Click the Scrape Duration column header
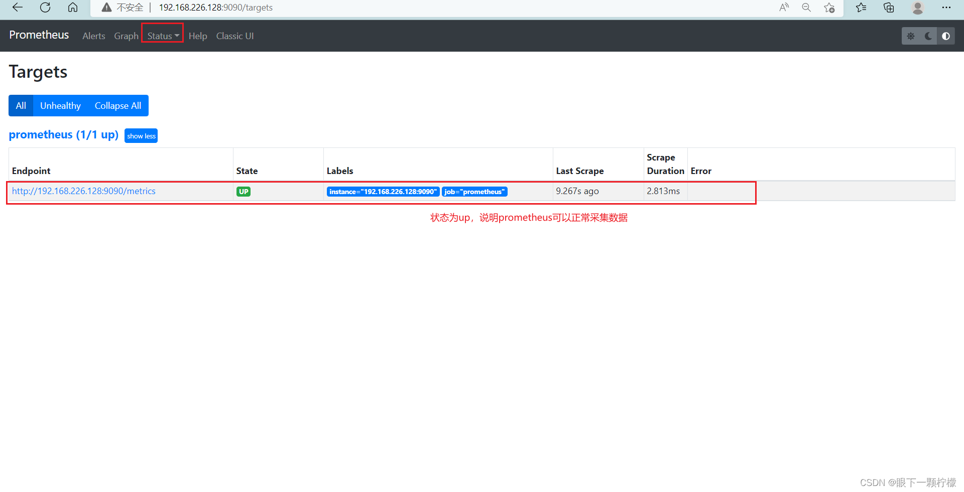This screenshot has width=964, height=492. 665,164
